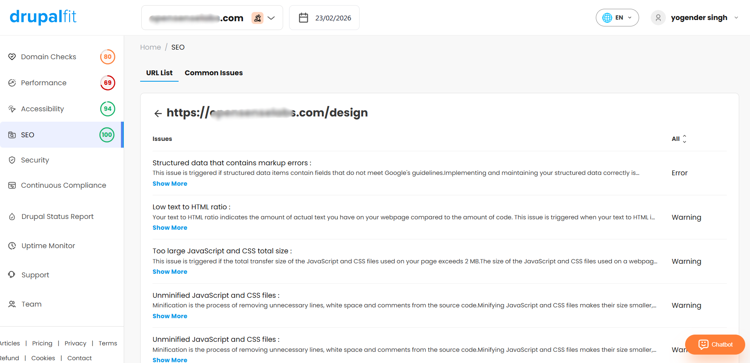Show more for Structured data markup errors
The image size is (750, 363).
(x=170, y=184)
